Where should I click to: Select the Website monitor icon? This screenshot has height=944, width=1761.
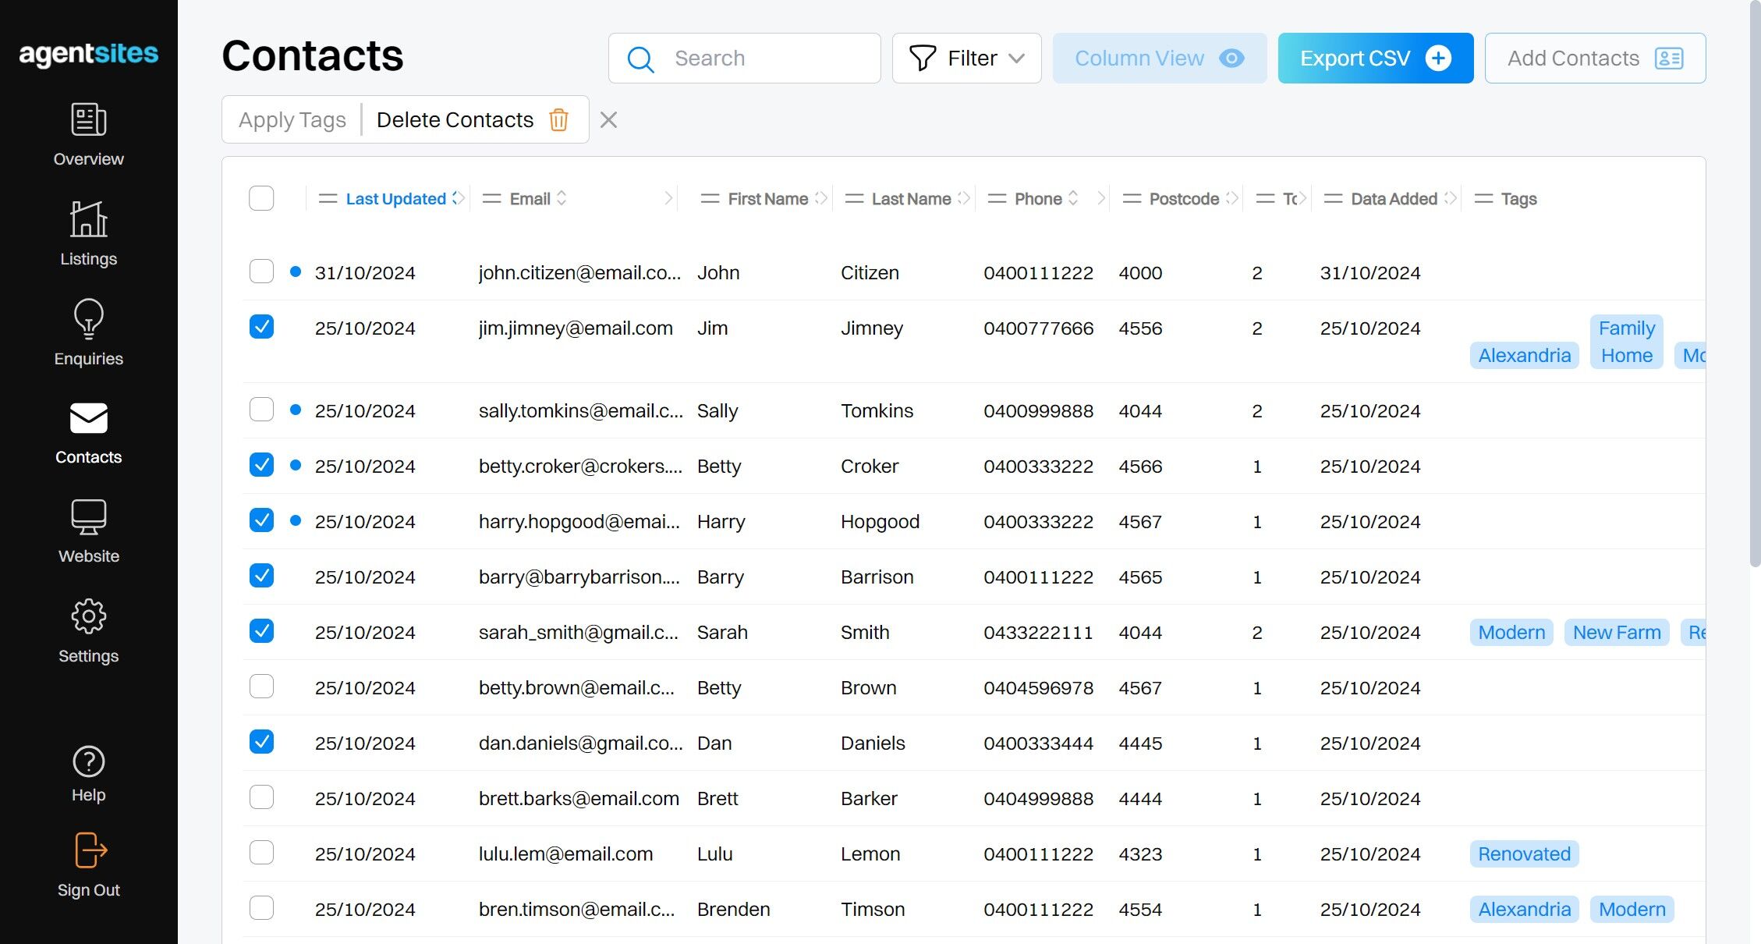[x=88, y=517]
